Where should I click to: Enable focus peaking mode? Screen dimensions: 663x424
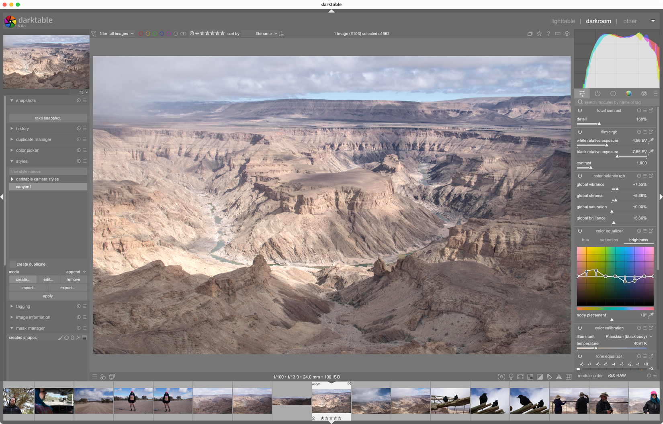pyautogui.click(x=501, y=377)
